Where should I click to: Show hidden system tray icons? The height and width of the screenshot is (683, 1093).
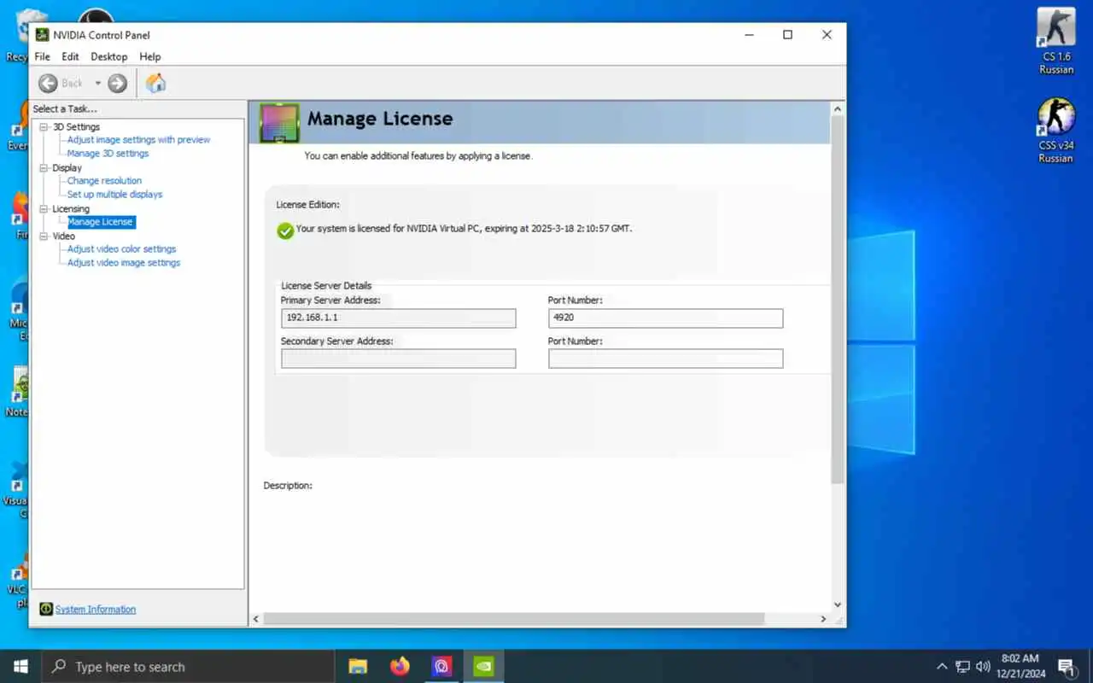(943, 666)
